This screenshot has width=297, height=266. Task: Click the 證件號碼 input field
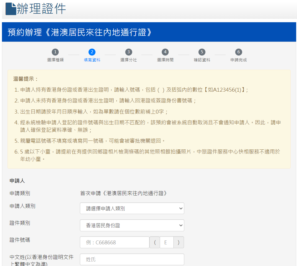[115, 242]
